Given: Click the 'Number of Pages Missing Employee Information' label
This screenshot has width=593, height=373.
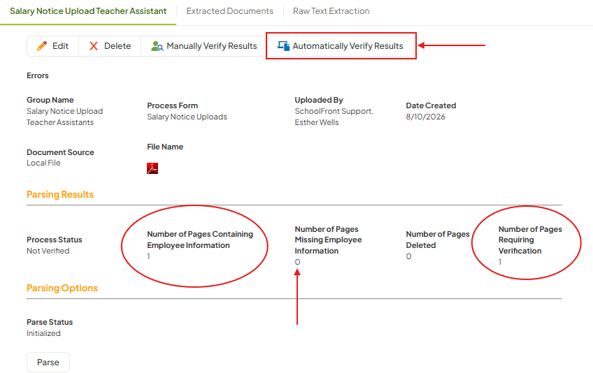Looking at the screenshot, I should [328, 240].
